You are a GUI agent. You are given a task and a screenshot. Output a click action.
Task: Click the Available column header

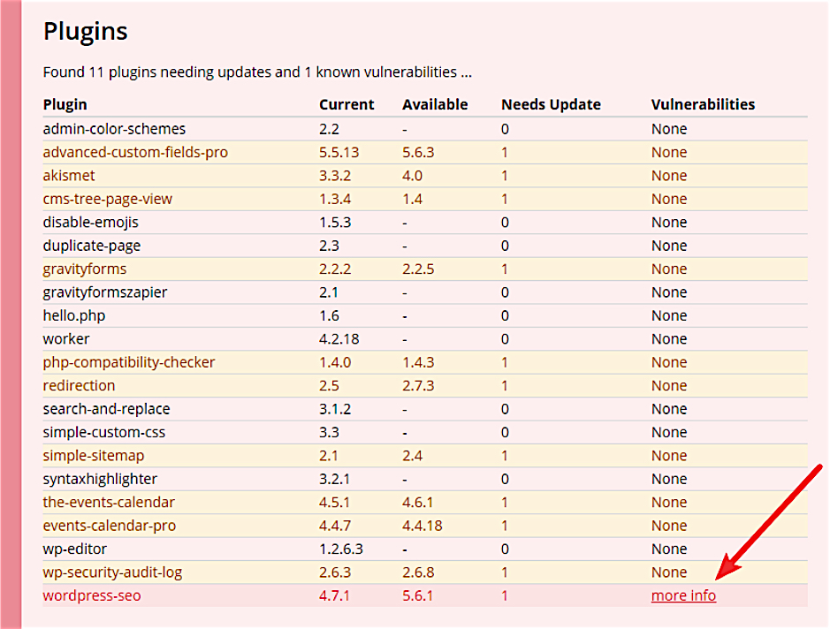pos(435,105)
